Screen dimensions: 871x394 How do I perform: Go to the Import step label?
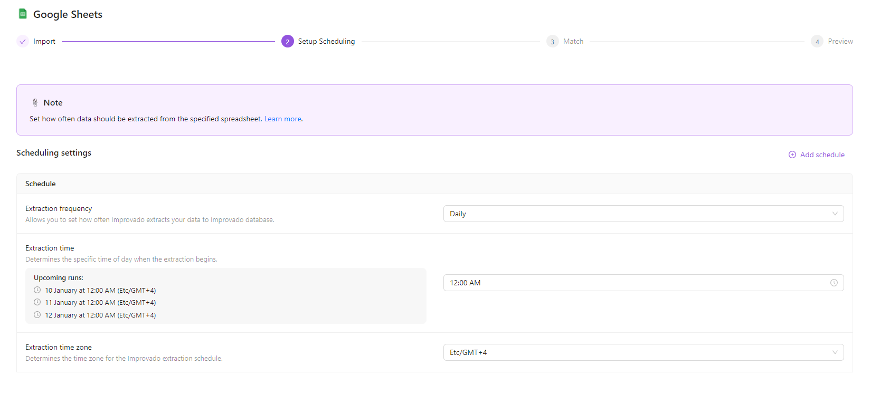coord(44,41)
